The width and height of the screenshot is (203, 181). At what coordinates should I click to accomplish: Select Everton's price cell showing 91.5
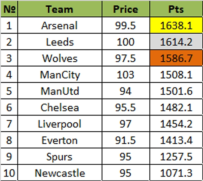point(125,140)
